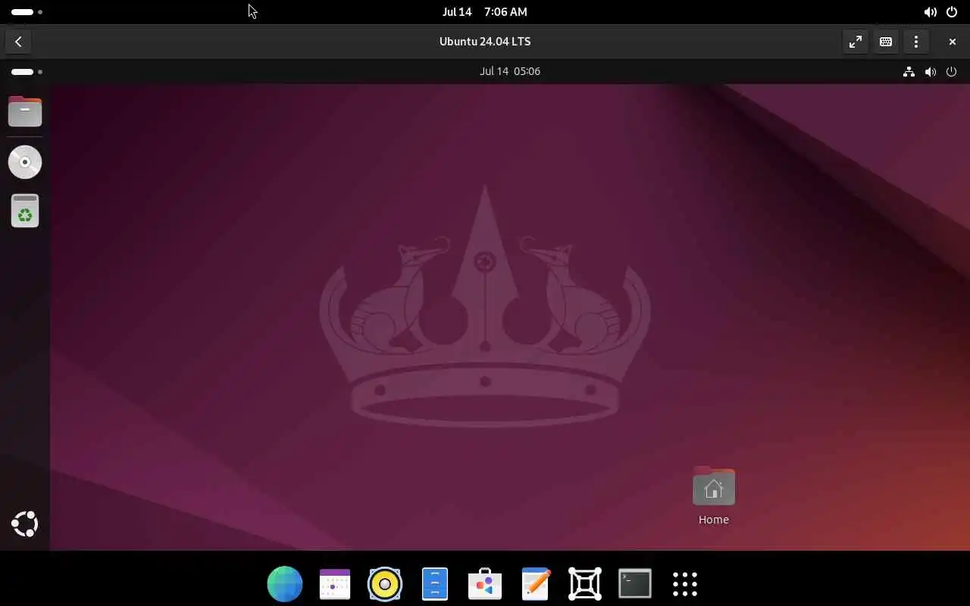Enter fullscreen mode for the Ubuntu VM
The height and width of the screenshot is (606, 970).
click(x=856, y=42)
